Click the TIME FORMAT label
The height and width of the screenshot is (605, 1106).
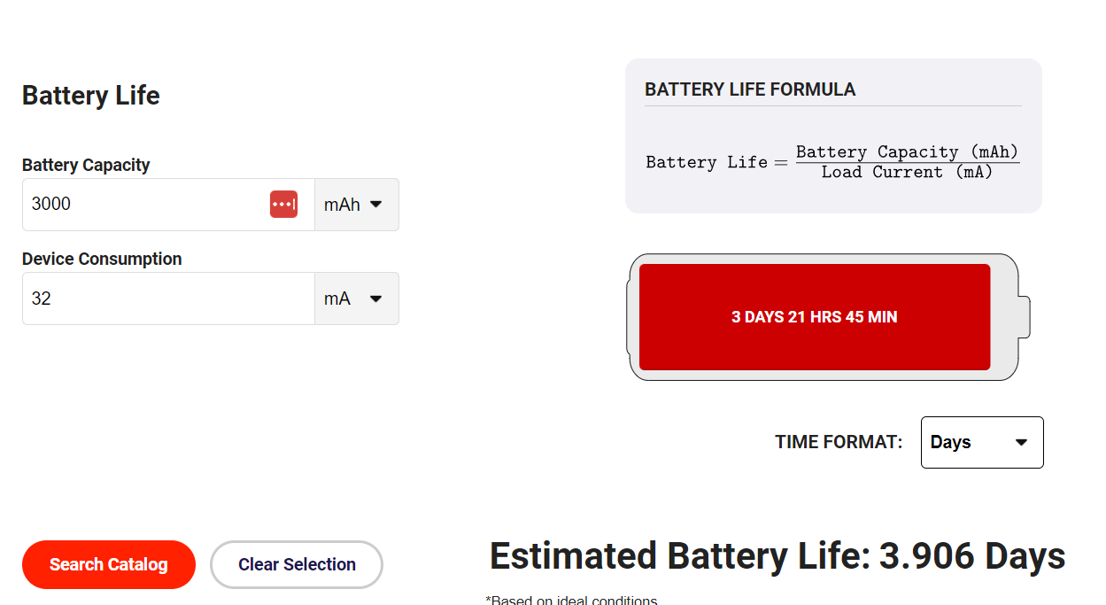[x=839, y=442]
